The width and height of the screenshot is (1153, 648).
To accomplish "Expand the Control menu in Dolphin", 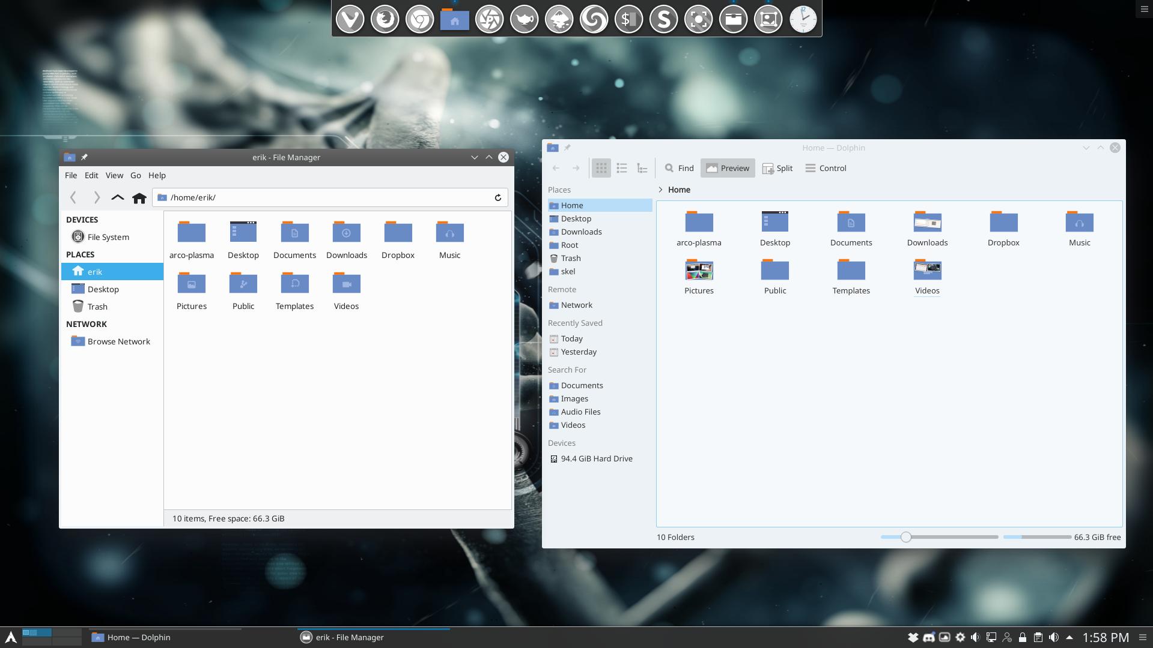I will 826,168.
